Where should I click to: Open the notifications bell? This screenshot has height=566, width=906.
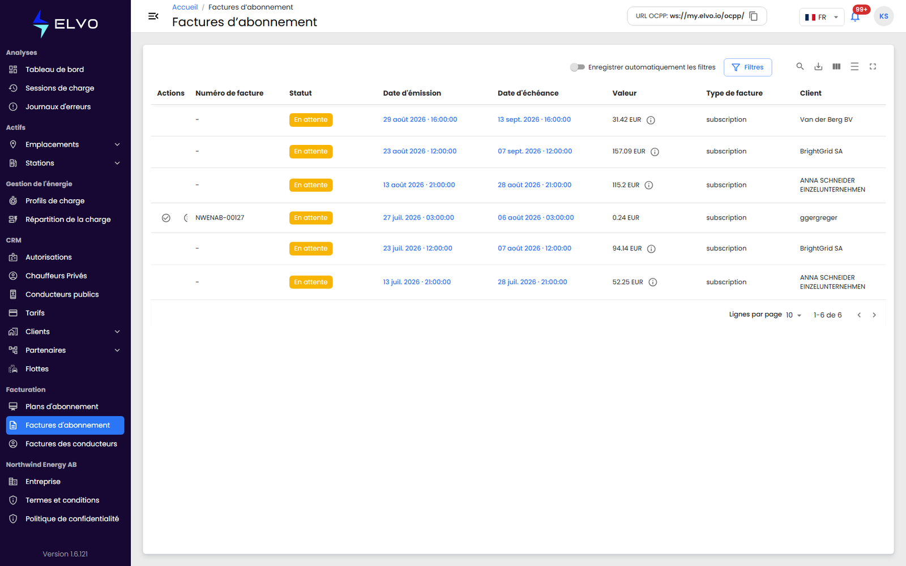pyautogui.click(x=855, y=16)
